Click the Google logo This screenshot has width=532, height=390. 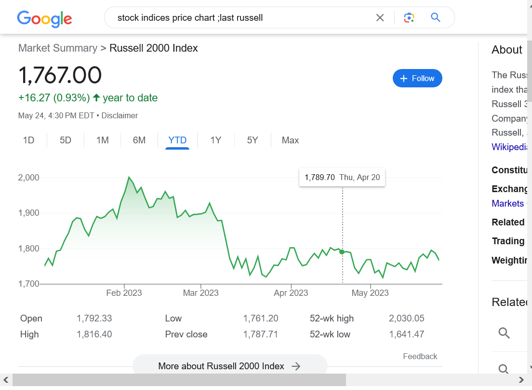[x=44, y=18]
